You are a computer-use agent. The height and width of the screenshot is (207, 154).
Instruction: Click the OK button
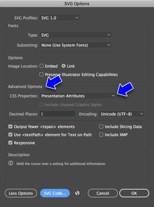click(134, 193)
